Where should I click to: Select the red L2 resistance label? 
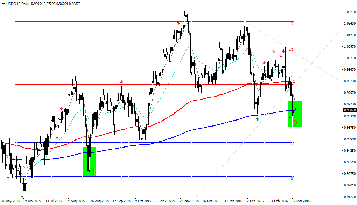pos(291,49)
